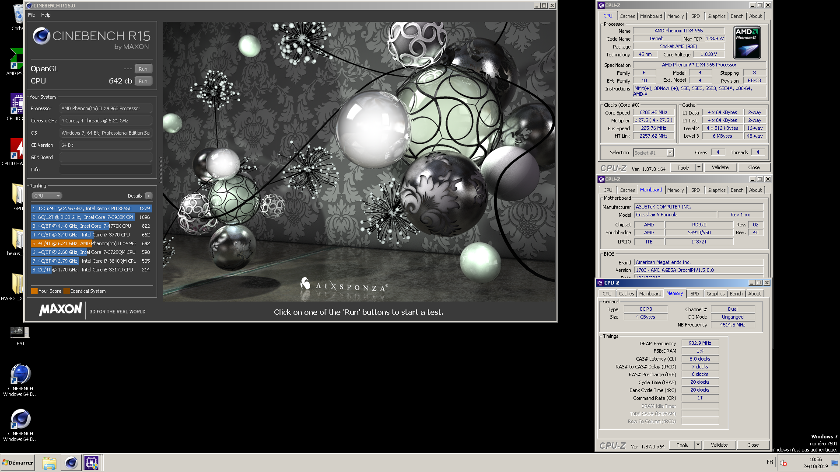840x472 pixels.
Task: Click Tools button in top CPU-Z window
Action: pos(683,167)
